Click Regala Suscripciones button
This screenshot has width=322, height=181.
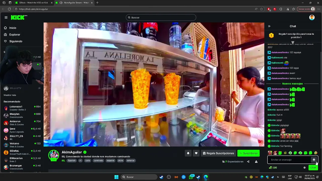tap(218, 153)
